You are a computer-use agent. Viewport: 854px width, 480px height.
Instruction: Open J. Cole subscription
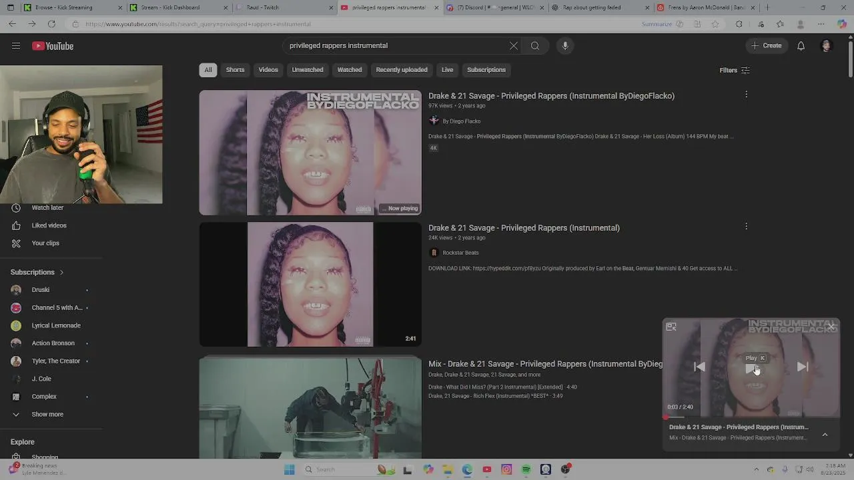41,379
